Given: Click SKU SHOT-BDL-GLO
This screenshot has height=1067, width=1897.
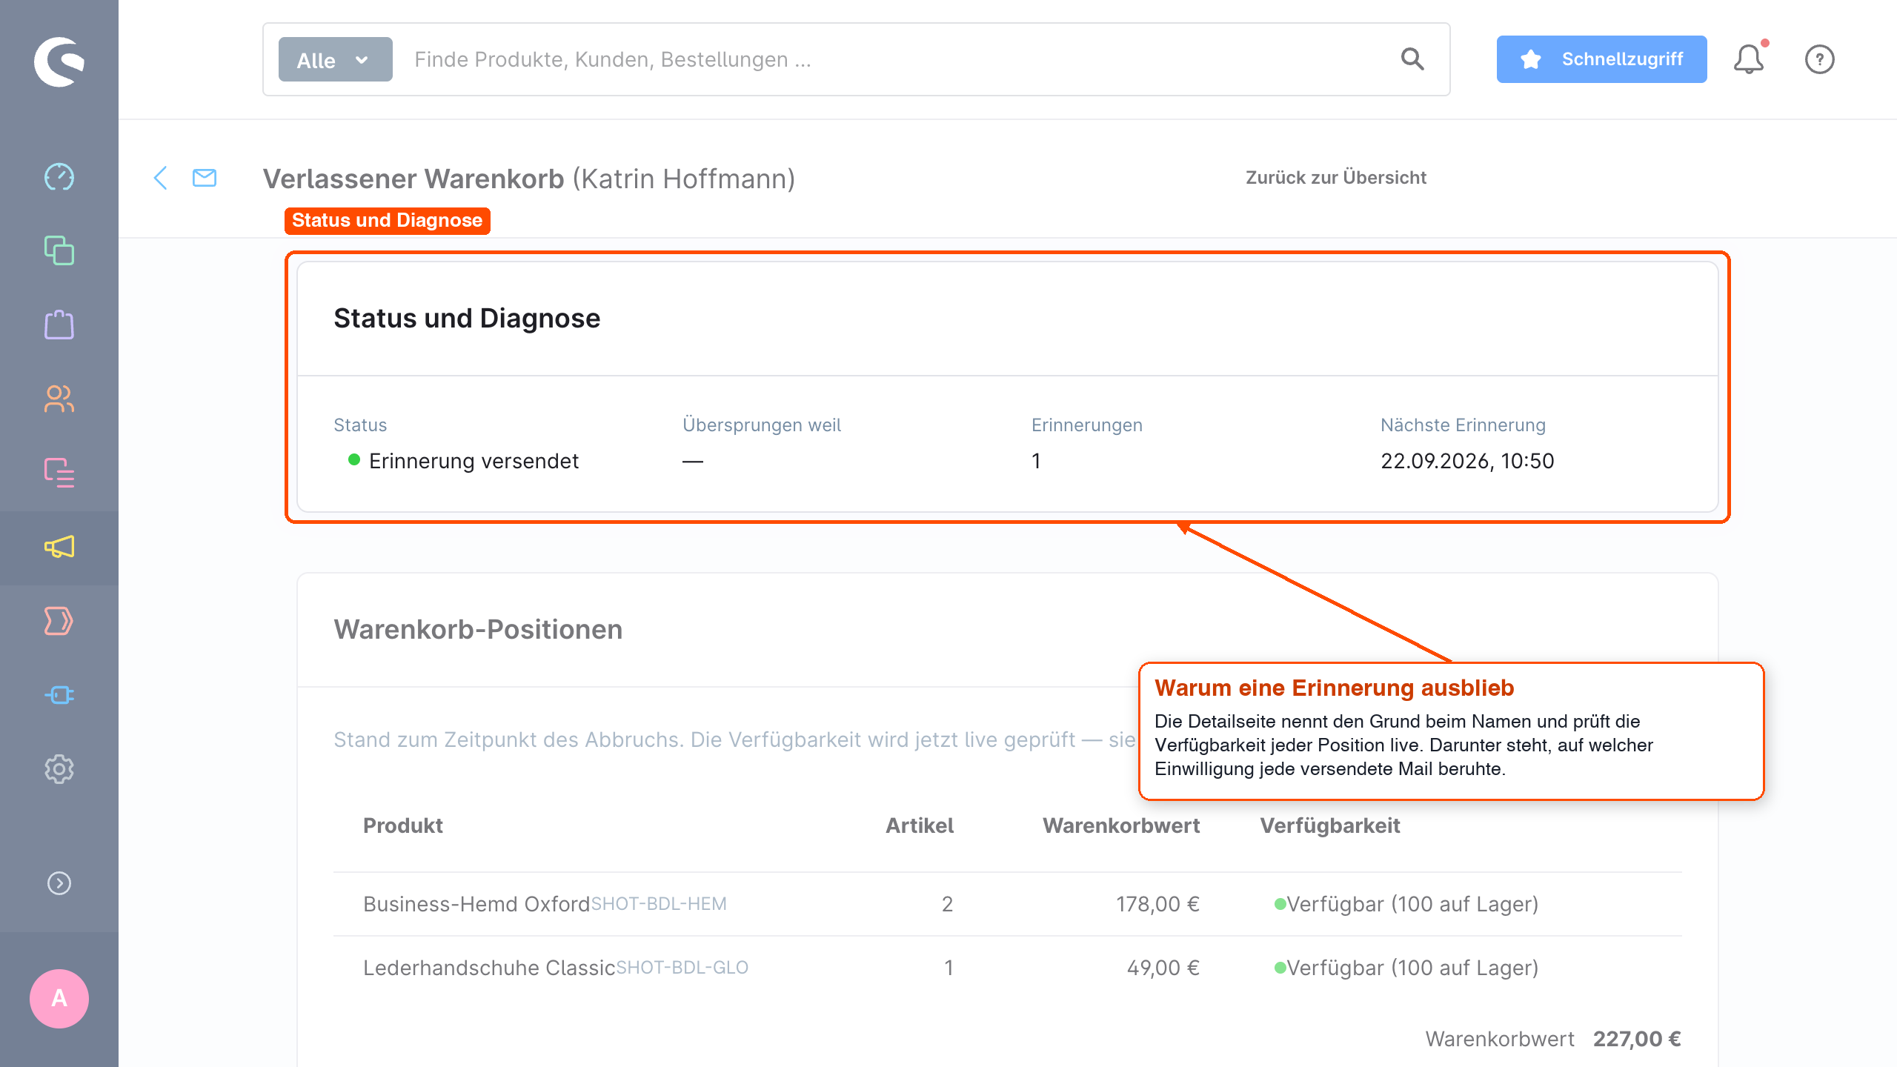Looking at the screenshot, I should pos(682,968).
